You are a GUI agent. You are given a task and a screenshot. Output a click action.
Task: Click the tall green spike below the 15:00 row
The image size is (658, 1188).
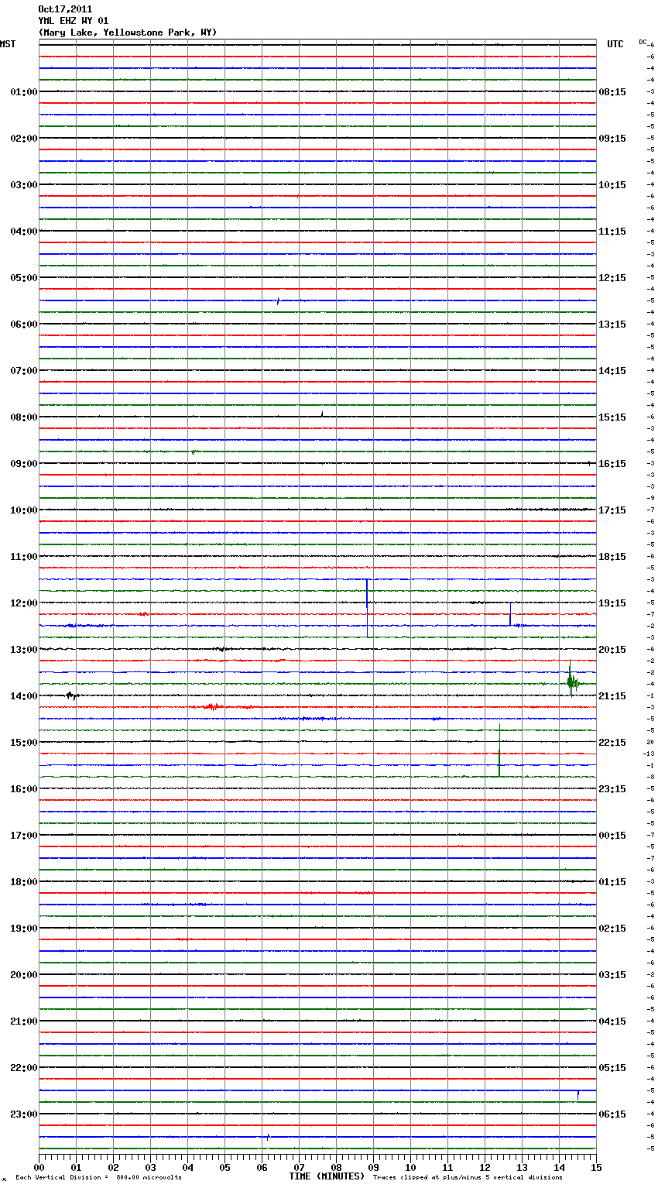click(499, 750)
